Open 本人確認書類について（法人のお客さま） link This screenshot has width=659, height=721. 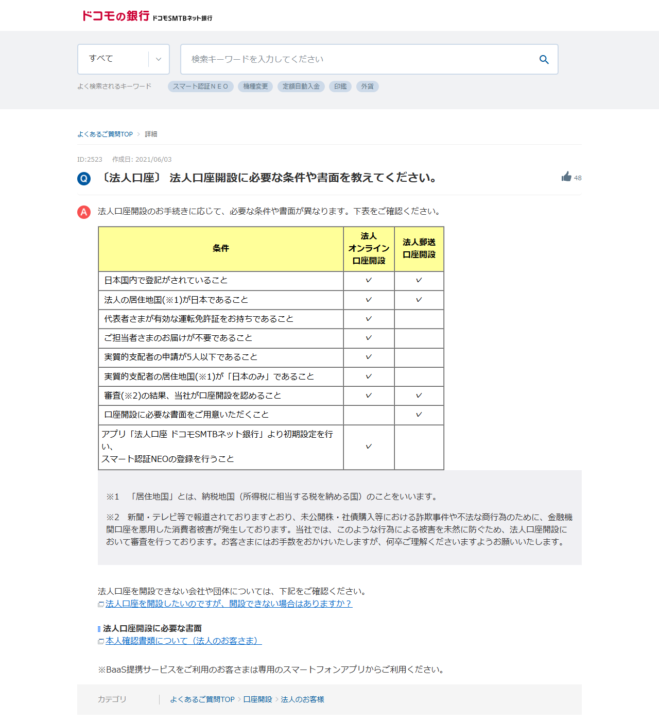[x=183, y=641]
